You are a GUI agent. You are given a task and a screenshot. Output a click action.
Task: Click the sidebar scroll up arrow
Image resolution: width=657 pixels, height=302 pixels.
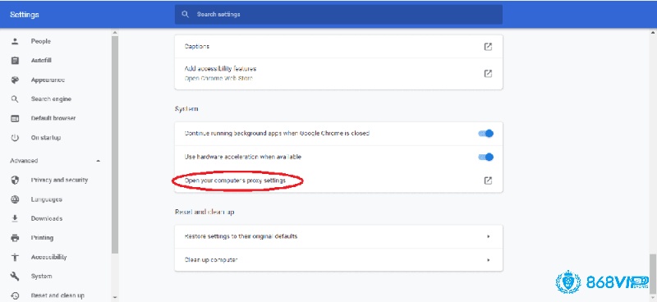(115, 32)
